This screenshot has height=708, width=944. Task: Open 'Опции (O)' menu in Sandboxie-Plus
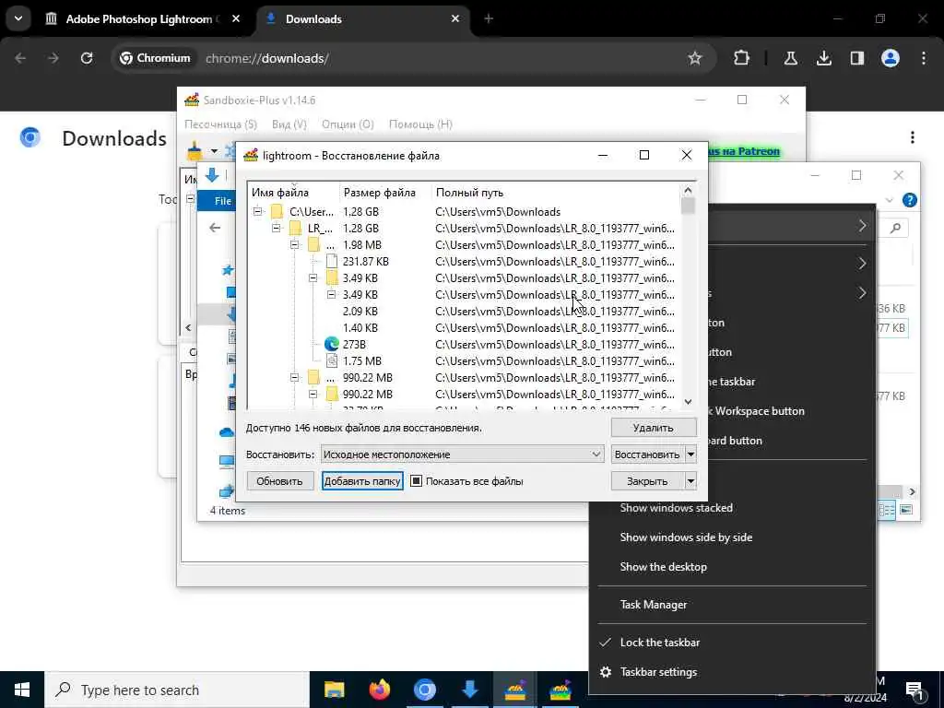point(348,124)
